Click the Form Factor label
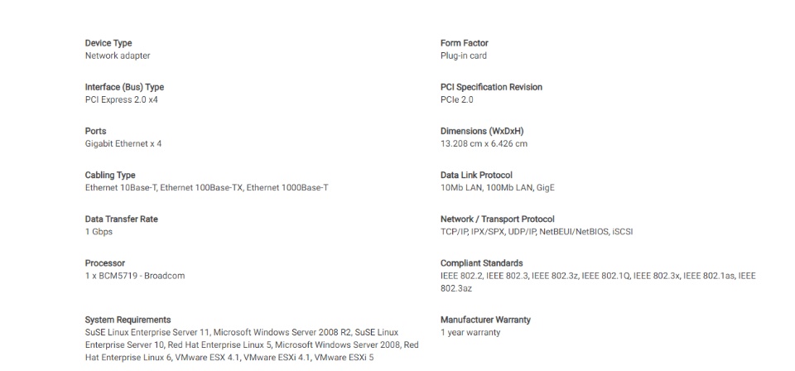795x371 pixels. pyautogui.click(x=464, y=43)
